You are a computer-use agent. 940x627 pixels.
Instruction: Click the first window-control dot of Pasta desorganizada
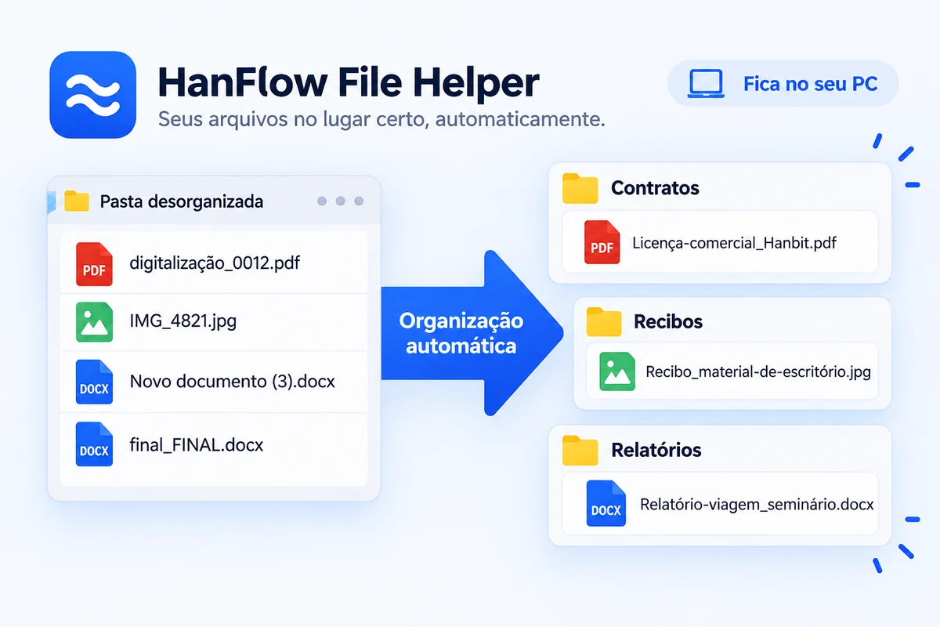(x=322, y=201)
